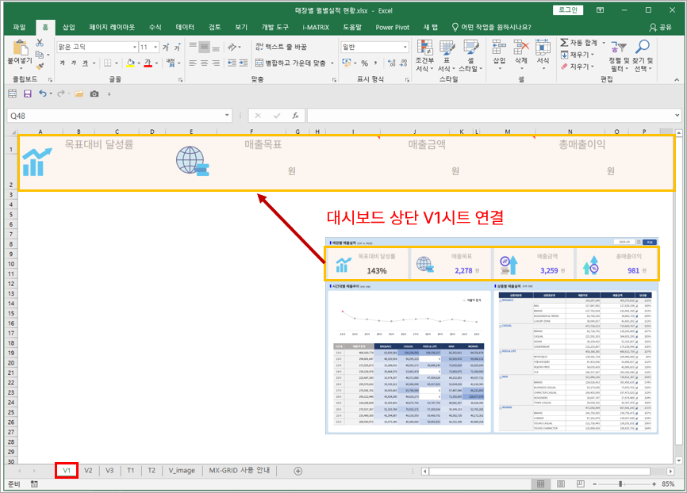Toggle Wrap Text (텍스트 줄 바꿈)
687x493 pixels.
tap(281, 47)
